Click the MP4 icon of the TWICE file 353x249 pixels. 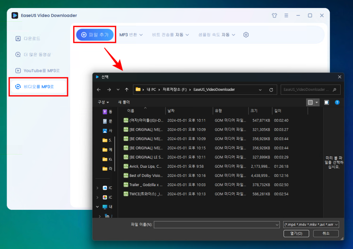coord(126,194)
